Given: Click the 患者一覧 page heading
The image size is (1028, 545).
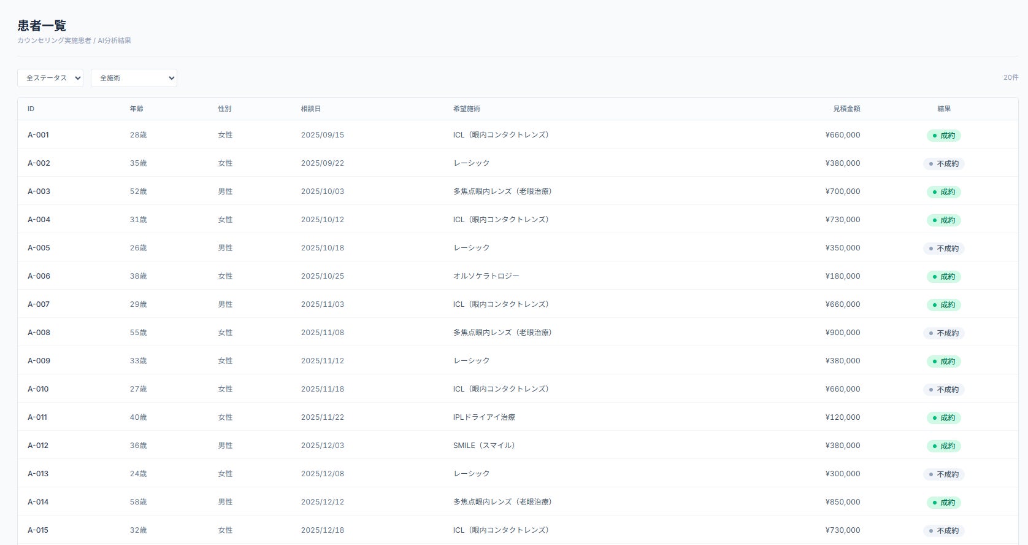Looking at the screenshot, I should (42, 26).
